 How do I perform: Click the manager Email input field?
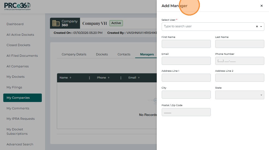[186, 61]
